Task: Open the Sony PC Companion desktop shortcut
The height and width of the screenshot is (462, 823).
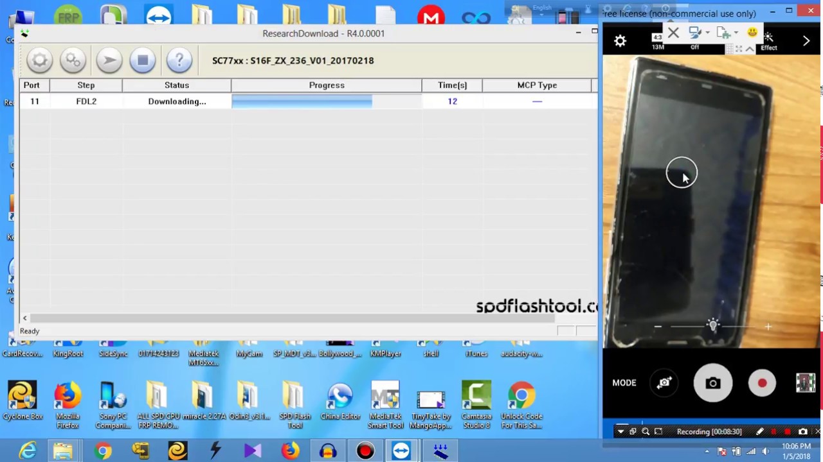Action: [113, 405]
